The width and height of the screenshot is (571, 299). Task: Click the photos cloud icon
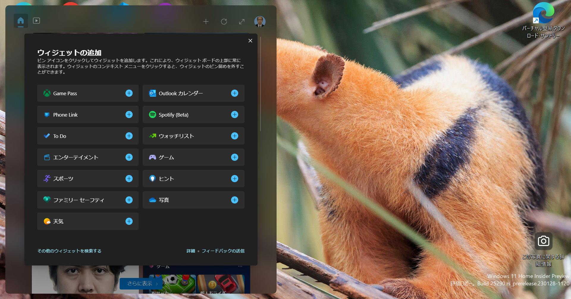(x=153, y=200)
